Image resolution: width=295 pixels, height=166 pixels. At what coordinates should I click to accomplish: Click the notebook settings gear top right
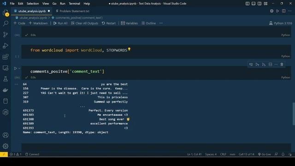click(x=271, y=11)
